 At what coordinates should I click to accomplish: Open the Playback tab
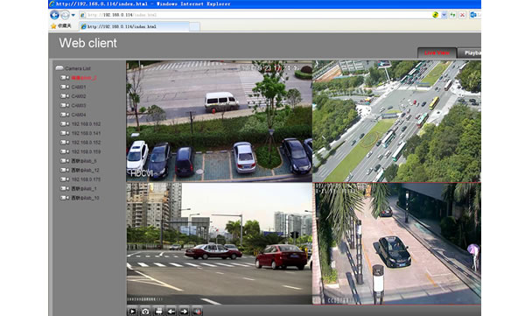470,53
